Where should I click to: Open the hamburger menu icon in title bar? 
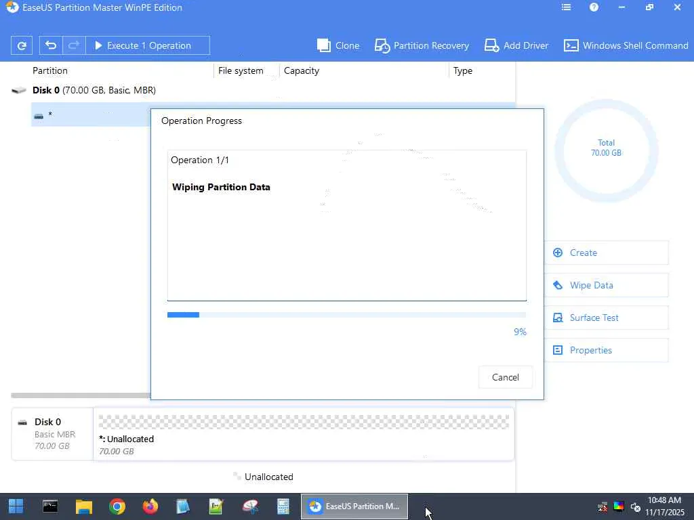pos(566,7)
